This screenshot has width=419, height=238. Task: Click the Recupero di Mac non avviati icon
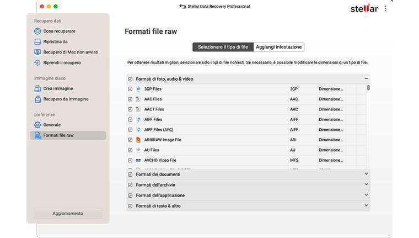[37, 52]
